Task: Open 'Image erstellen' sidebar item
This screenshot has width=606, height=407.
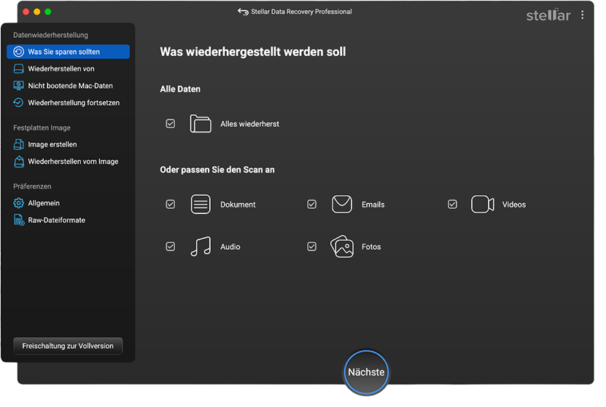Action: 68,144
